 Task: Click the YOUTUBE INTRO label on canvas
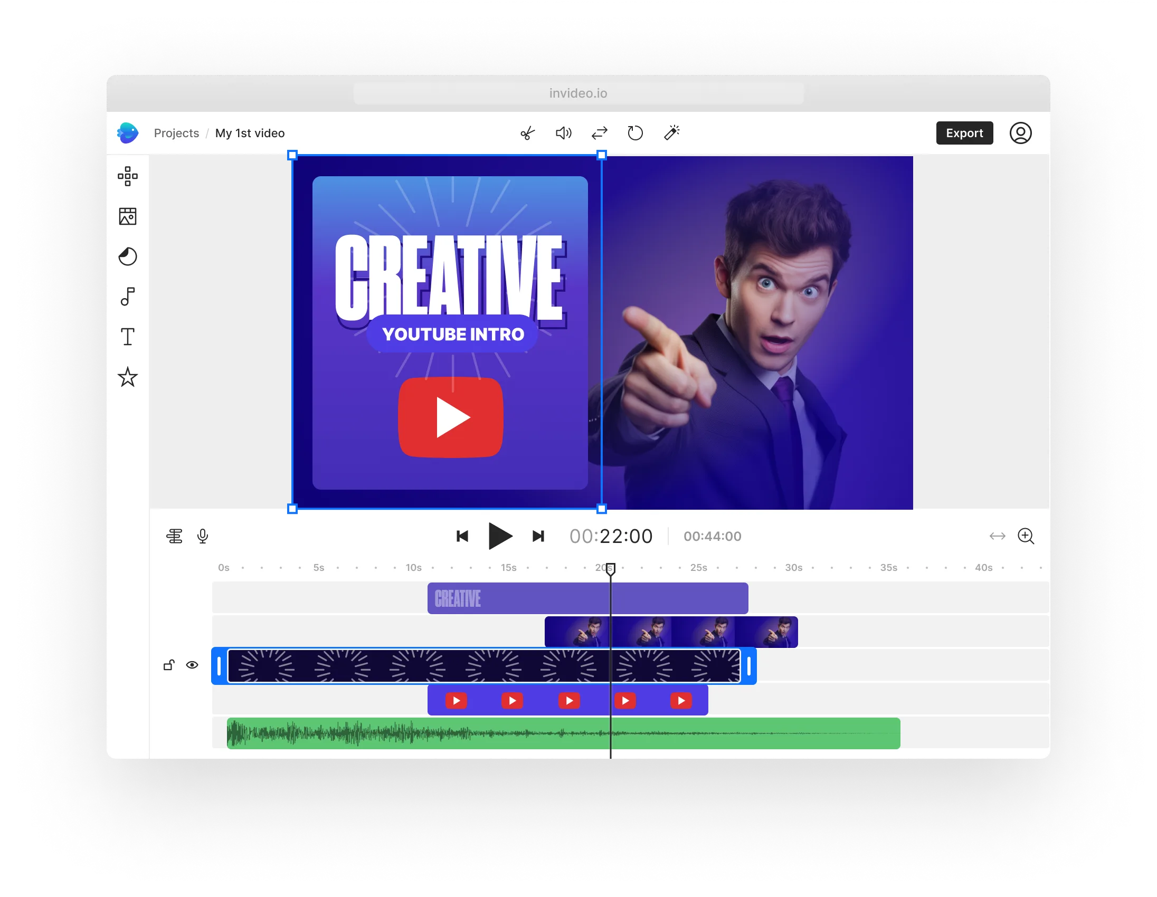coord(453,334)
